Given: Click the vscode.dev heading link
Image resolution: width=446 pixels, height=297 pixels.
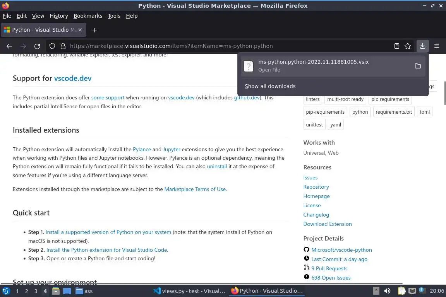Looking at the screenshot, I should tap(73, 79).
